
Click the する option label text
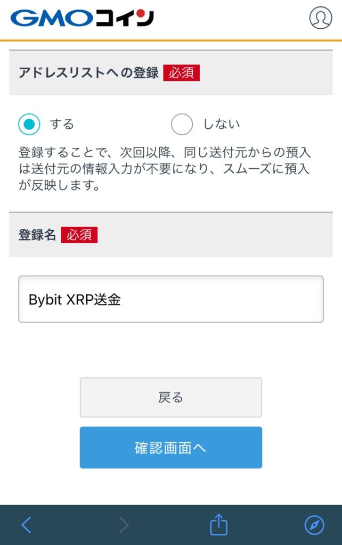pyautogui.click(x=62, y=125)
